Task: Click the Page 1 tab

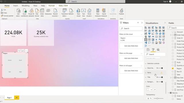Action: click(9, 98)
